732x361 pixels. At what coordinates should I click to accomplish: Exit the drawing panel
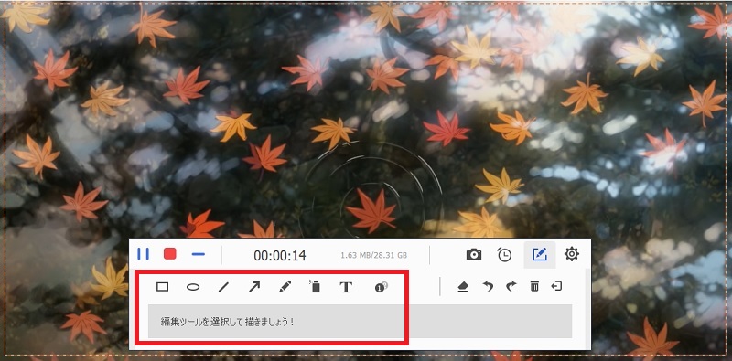pyautogui.click(x=556, y=286)
